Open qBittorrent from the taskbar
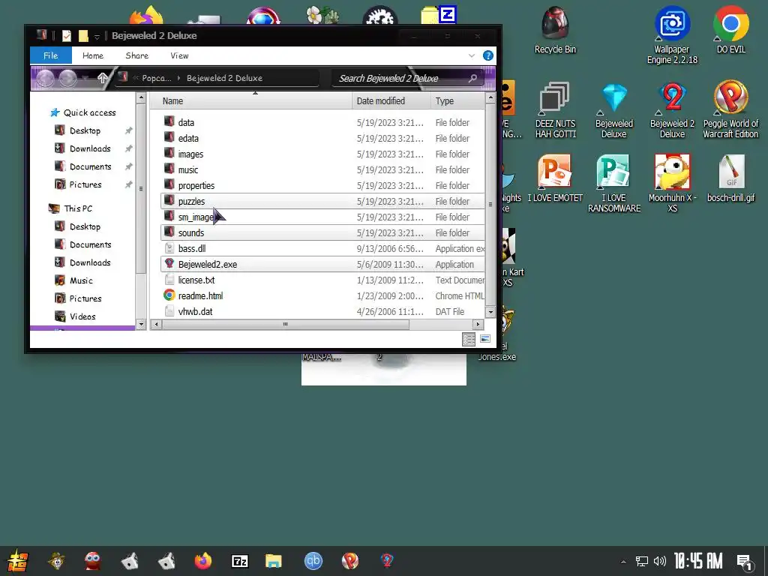 pos(313,561)
